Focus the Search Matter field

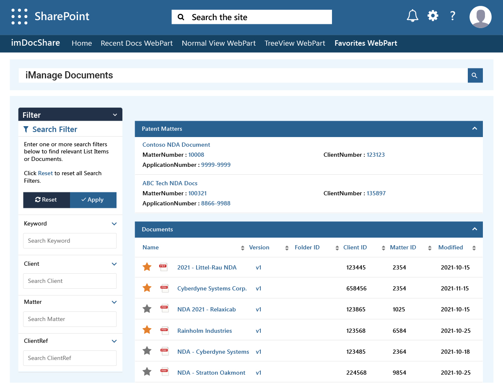tap(70, 319)
